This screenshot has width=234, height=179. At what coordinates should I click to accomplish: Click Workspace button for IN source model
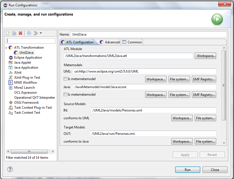click(x=182, y=118)
